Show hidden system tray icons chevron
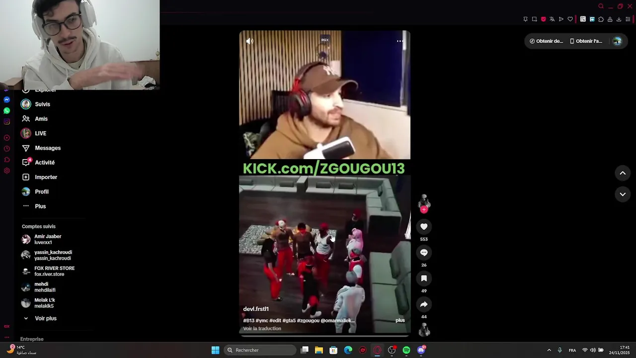This screenshot has width=636, height=358. pos(549,350)
